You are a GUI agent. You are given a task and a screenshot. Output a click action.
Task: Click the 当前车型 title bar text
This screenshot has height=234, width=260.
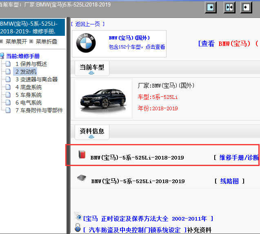tap(55, 4)
